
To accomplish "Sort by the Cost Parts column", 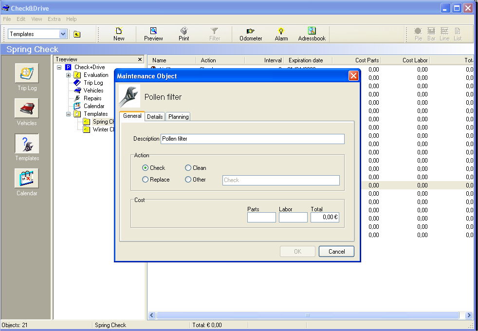I will [x=357, y=60].
